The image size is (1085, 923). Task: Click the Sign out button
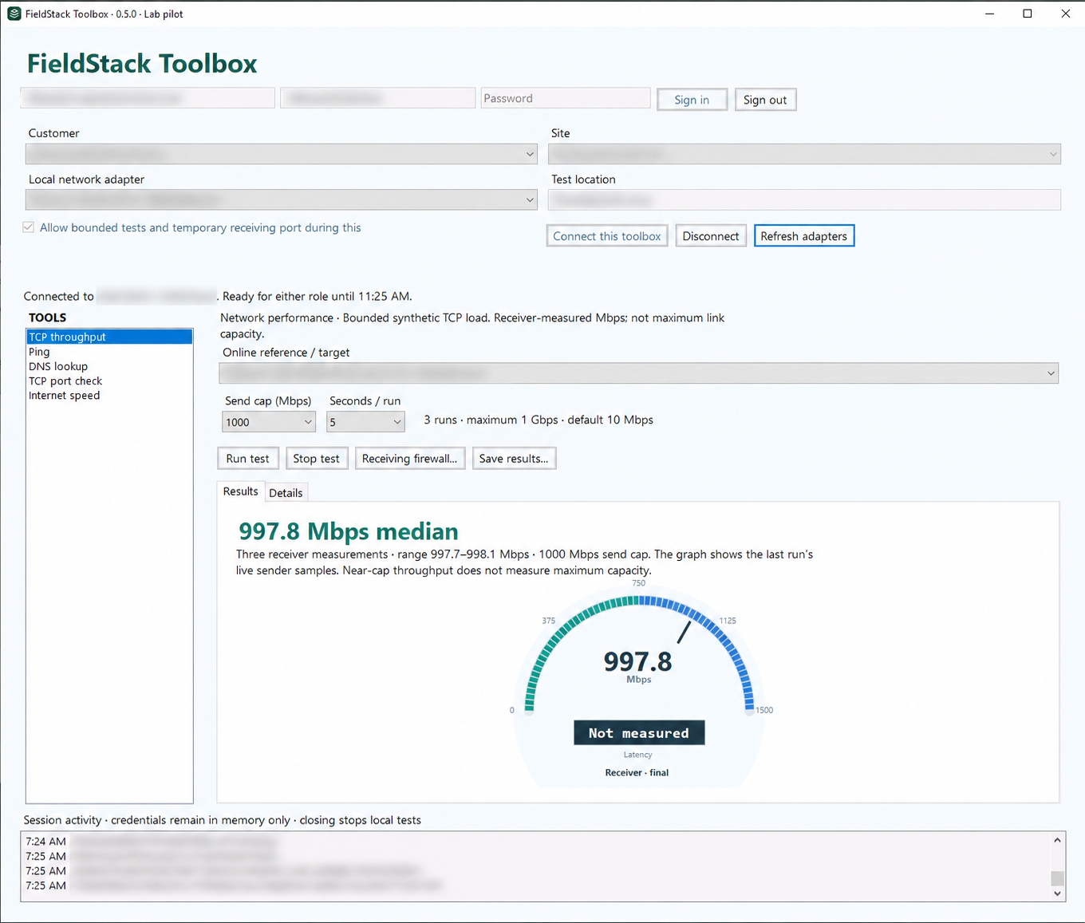tap(765, 100)
